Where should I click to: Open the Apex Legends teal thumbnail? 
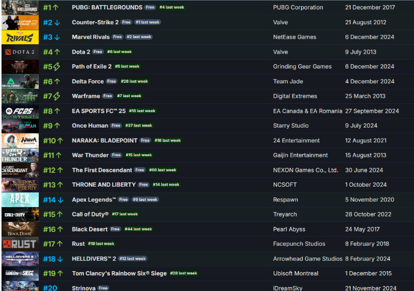tap(20, 200)
